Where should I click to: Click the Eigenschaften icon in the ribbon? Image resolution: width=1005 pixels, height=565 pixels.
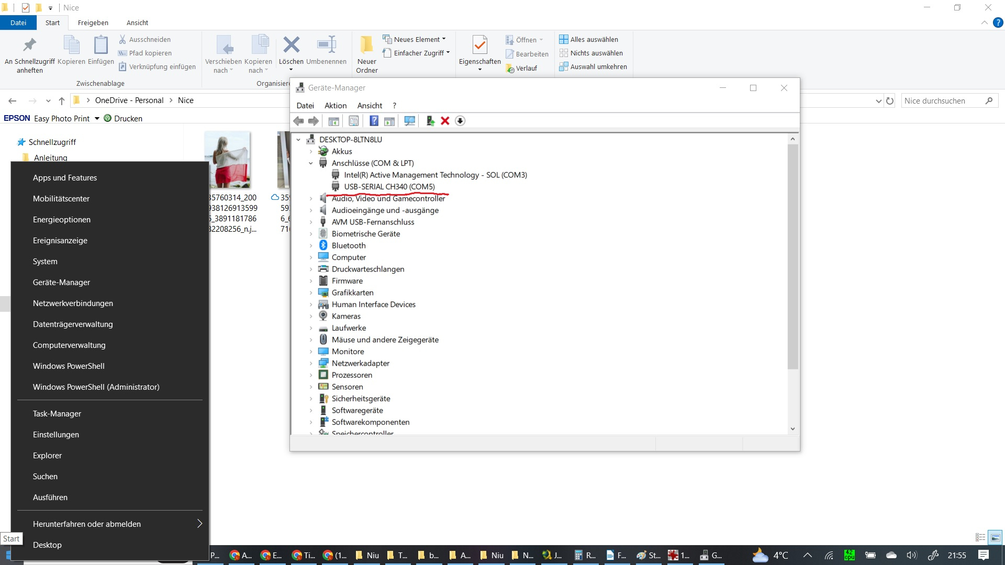(479, 46)
